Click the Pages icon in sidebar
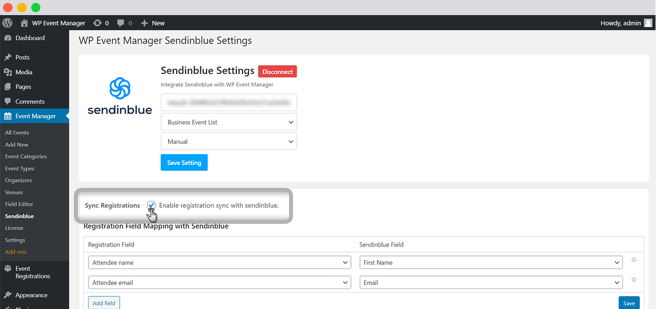 coord(8,87)
